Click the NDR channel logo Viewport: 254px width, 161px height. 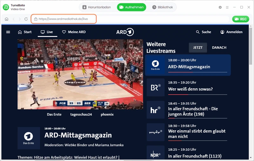[x=156, y=152]
